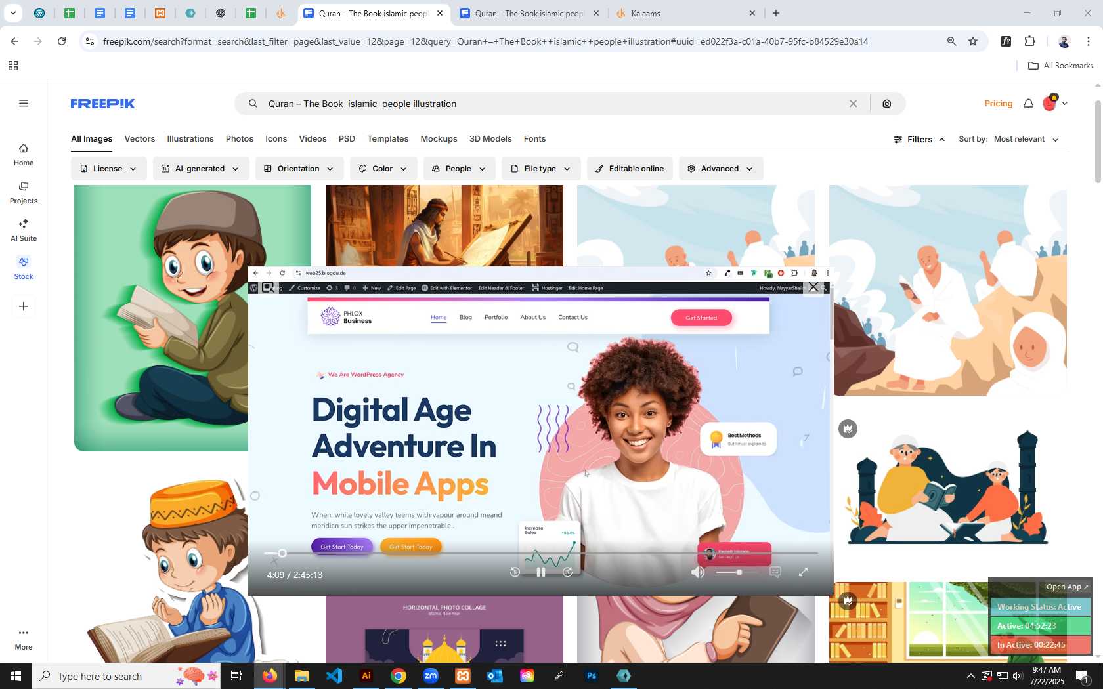1103x689 pixels.
Task: Toggle video captions icon
Action: (x=775, y=572)
